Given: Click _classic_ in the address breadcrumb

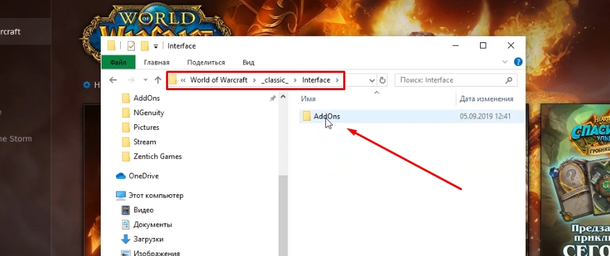Looking at the screenshot, I should [x=274, y=80].
